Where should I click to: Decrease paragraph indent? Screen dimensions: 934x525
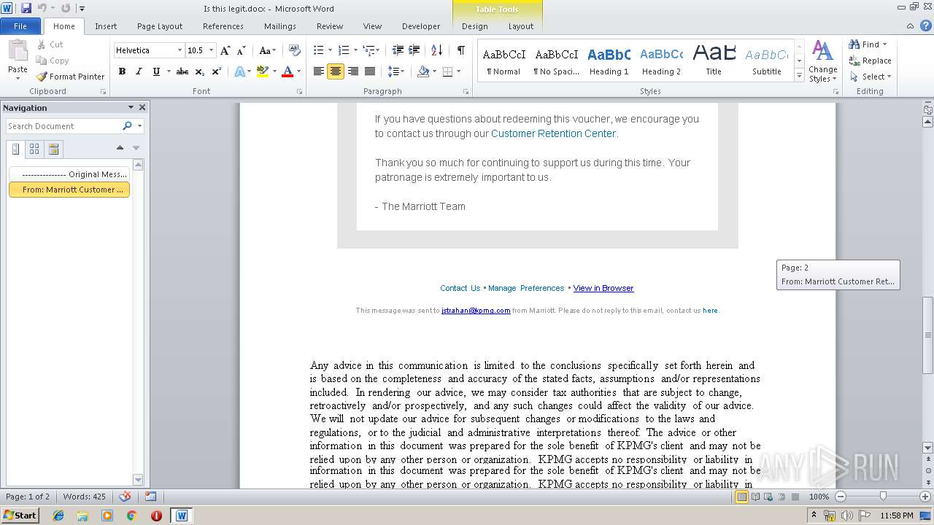pos(398,50)
